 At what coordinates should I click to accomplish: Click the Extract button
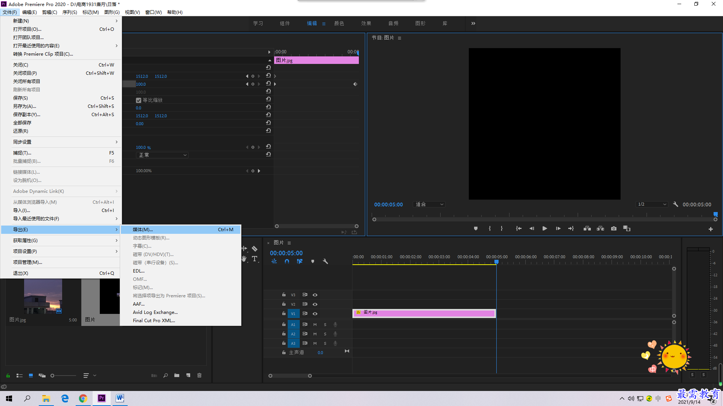[x=600, y=229]
